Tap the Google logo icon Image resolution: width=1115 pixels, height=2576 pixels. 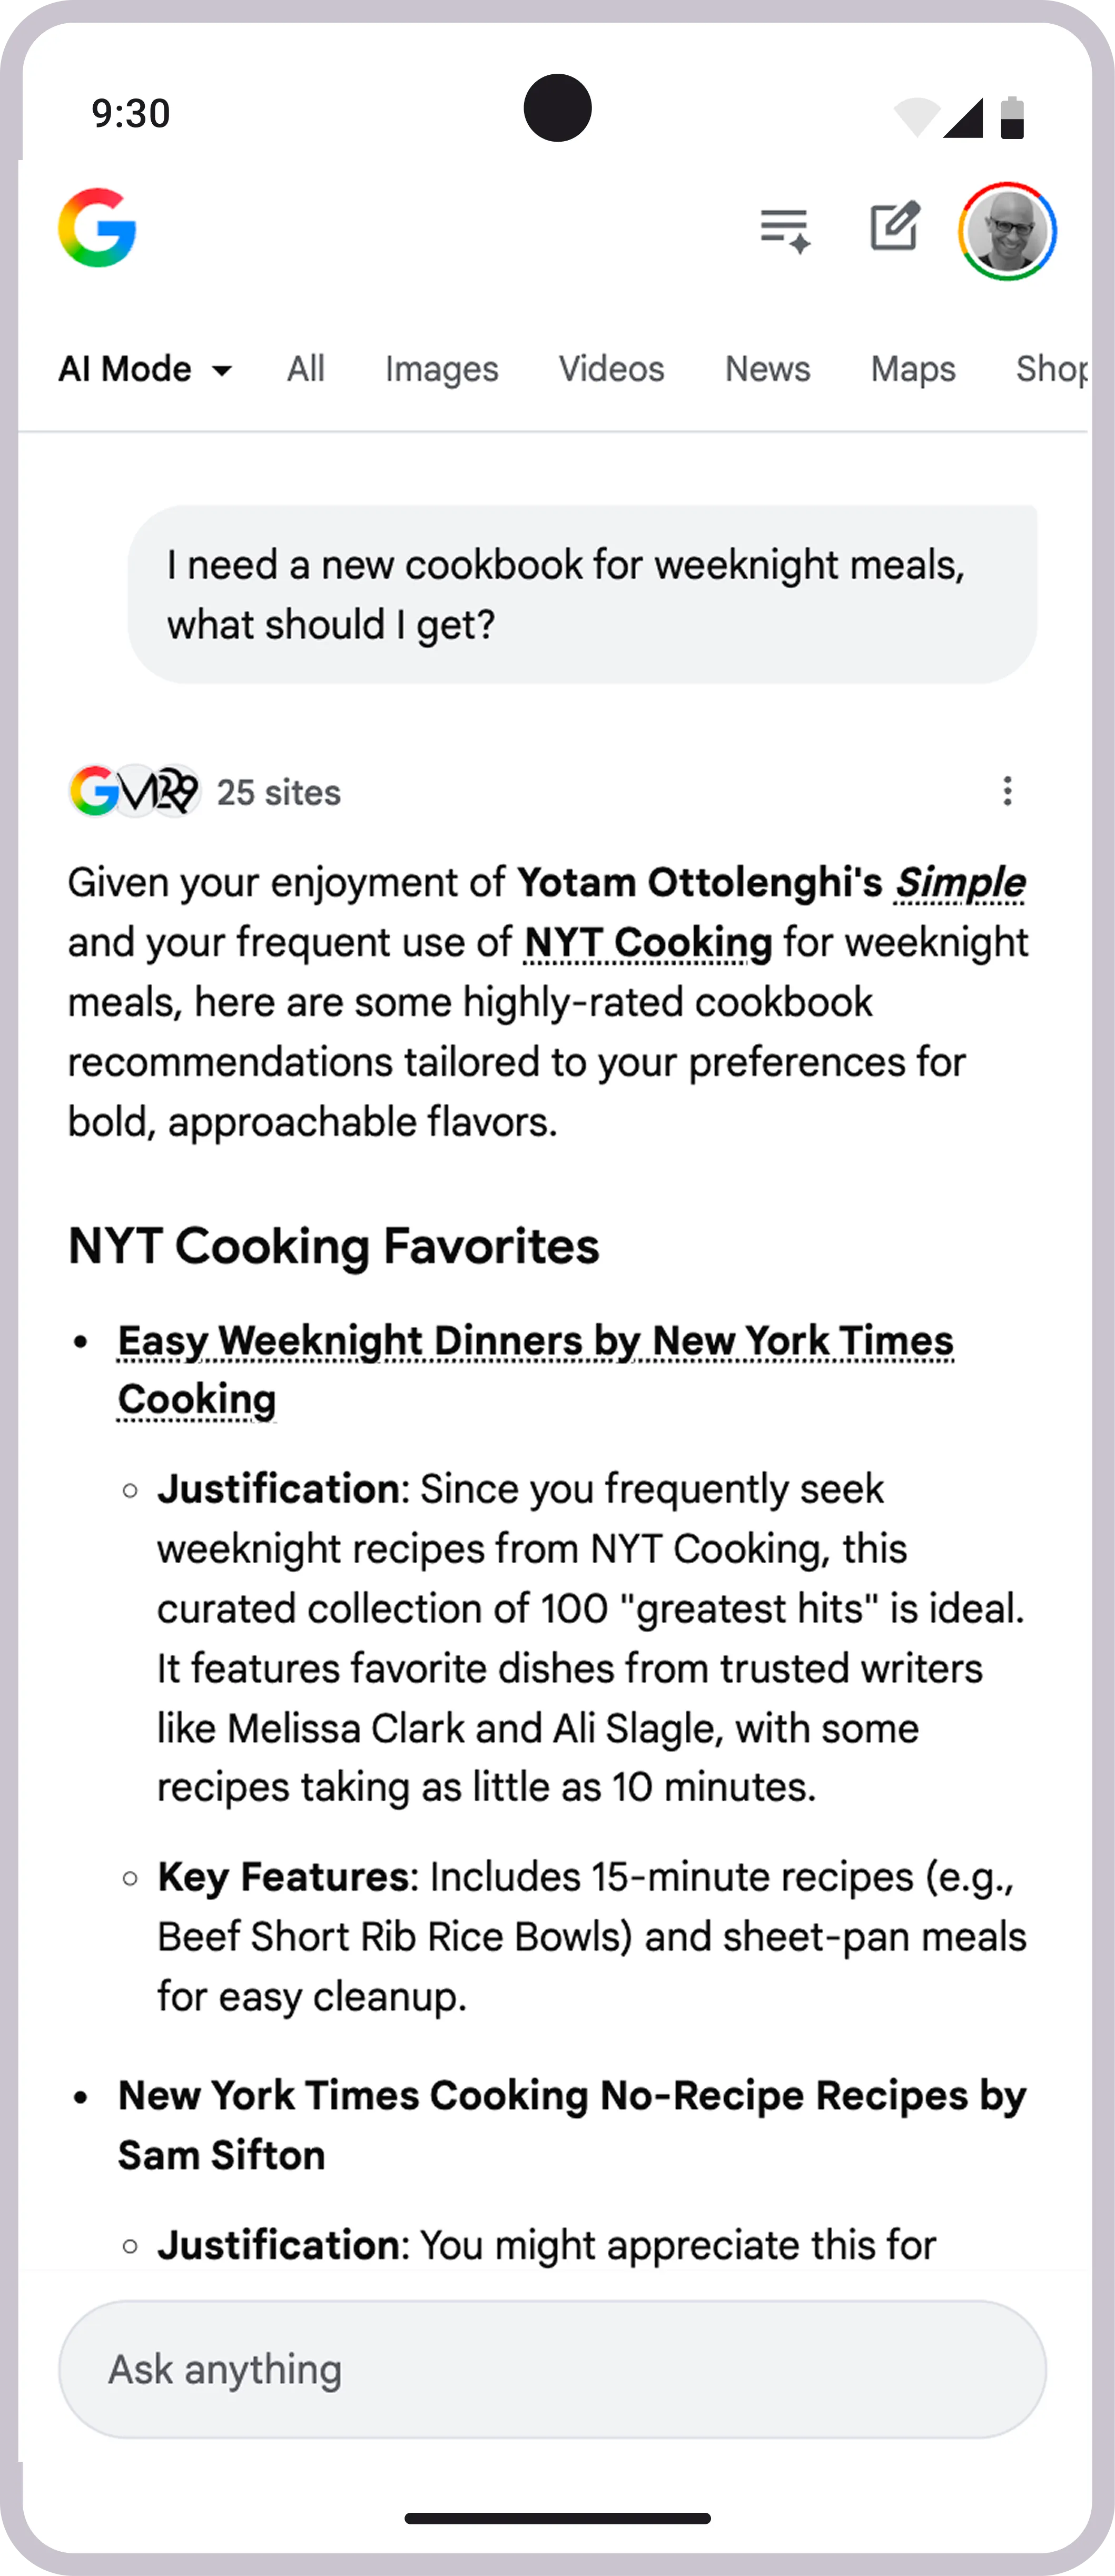coord(97,228)
